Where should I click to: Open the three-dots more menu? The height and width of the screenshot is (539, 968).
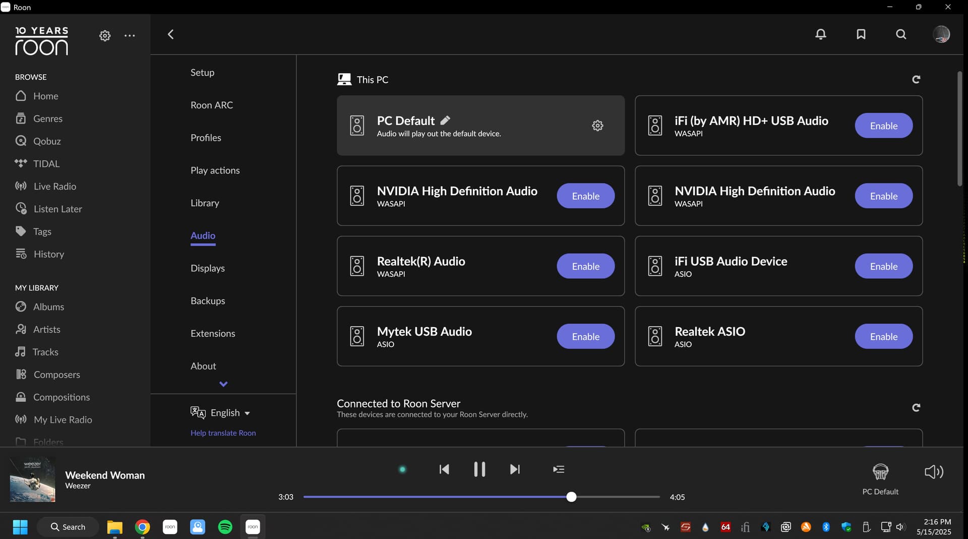(130, 35)
